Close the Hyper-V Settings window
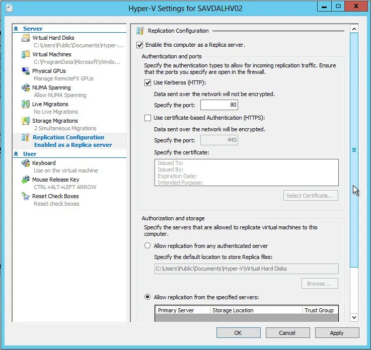The height and width of the screenshot is (350, 371). 356,7
